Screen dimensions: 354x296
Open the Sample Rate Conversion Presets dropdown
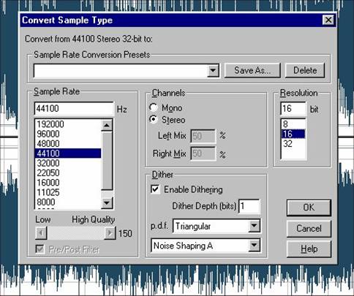coord(213,71)
